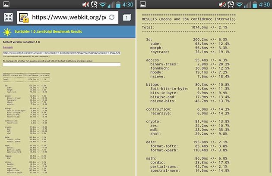The height and width of the screenshot is (176, 272).
Task: Tap 'Content Version: sunspider-1.0' text
Action: tap(21, 42)
